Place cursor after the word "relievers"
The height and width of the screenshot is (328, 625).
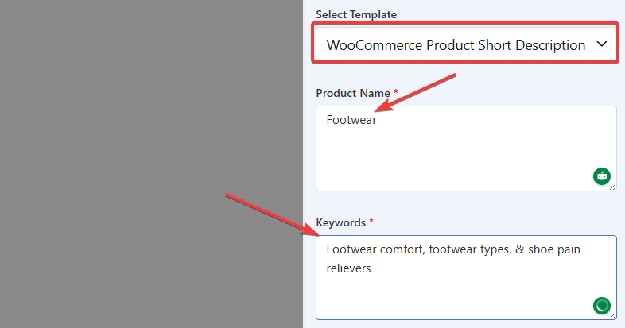372,268
